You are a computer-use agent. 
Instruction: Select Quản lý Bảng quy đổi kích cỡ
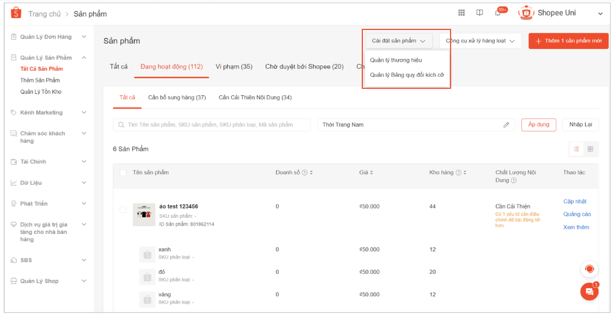[x=407, y=75]
